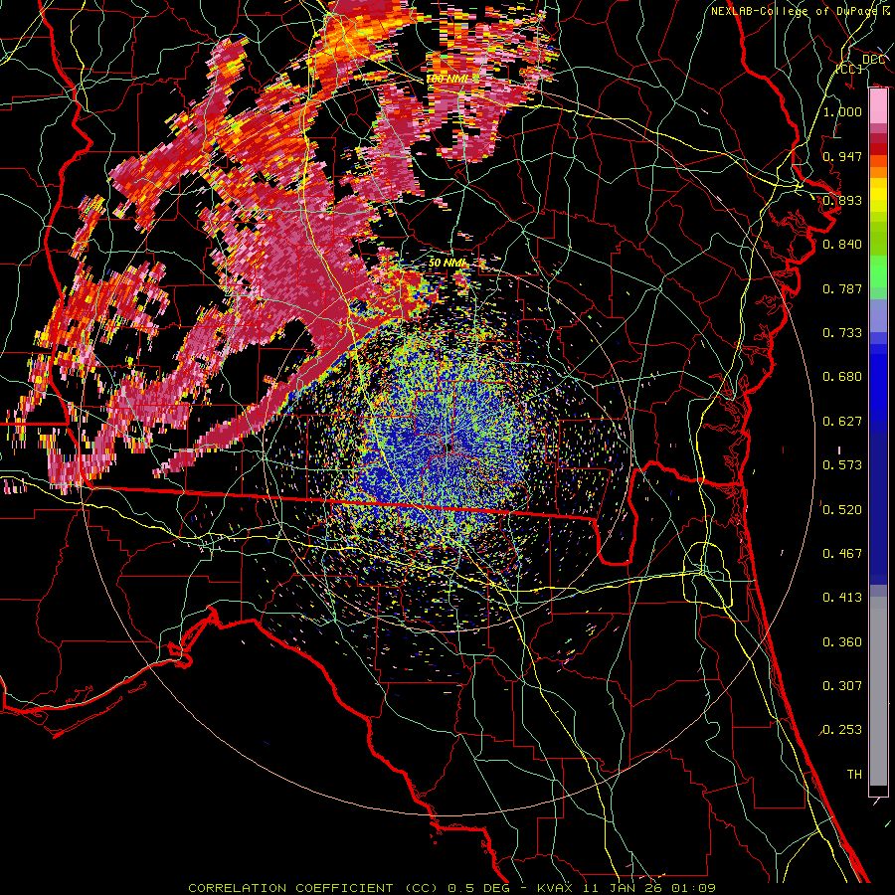Pick the bright green color bar segment
895x895 pixels.
(878, 271)
